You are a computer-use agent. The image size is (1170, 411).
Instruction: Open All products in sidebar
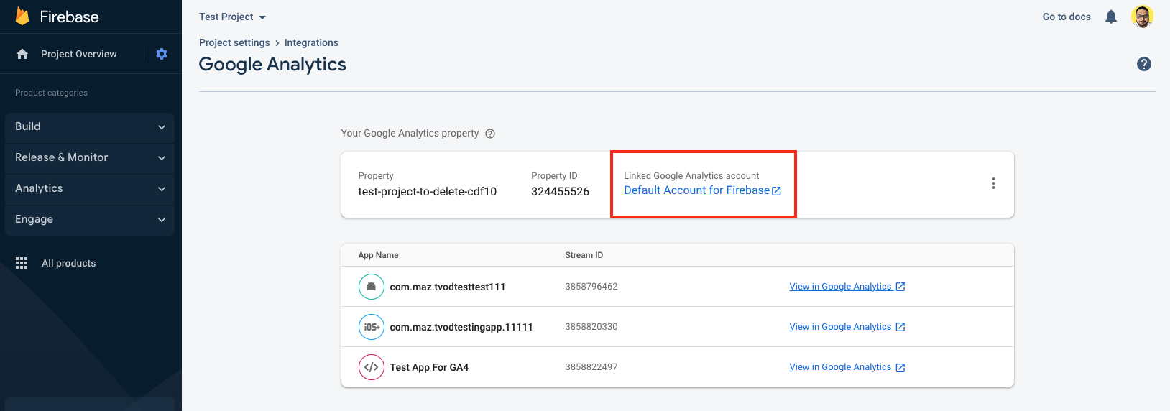(68, 263)
